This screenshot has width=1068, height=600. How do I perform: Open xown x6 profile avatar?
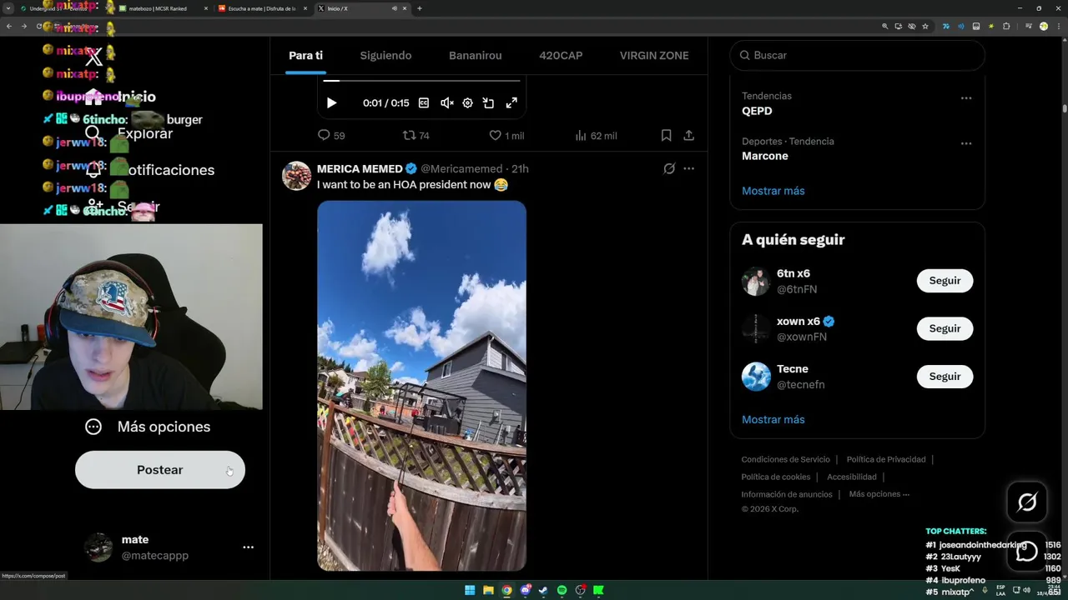click(756, 328)
